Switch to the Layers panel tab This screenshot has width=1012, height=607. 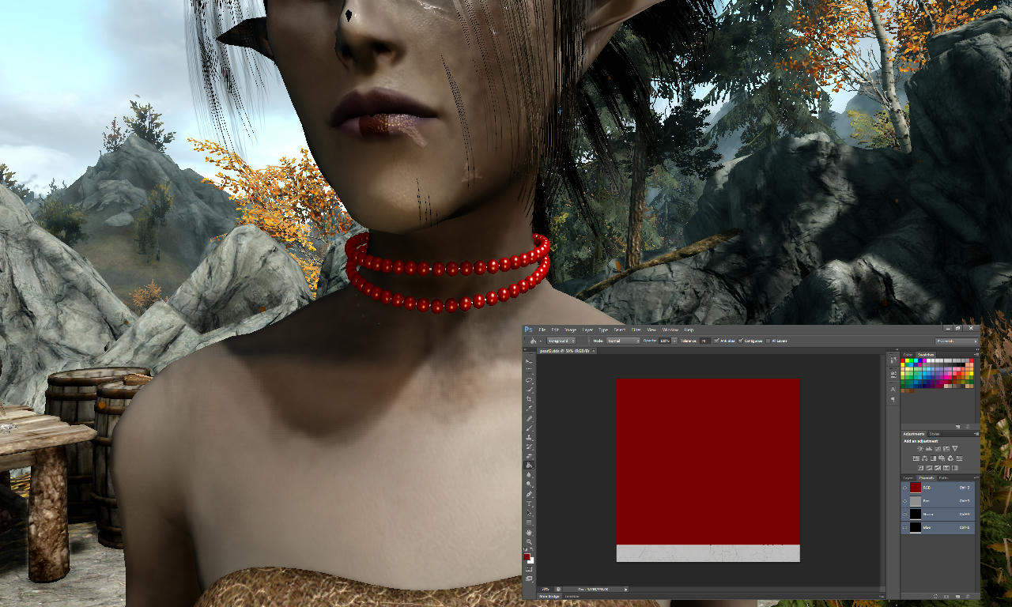(908, 478)
